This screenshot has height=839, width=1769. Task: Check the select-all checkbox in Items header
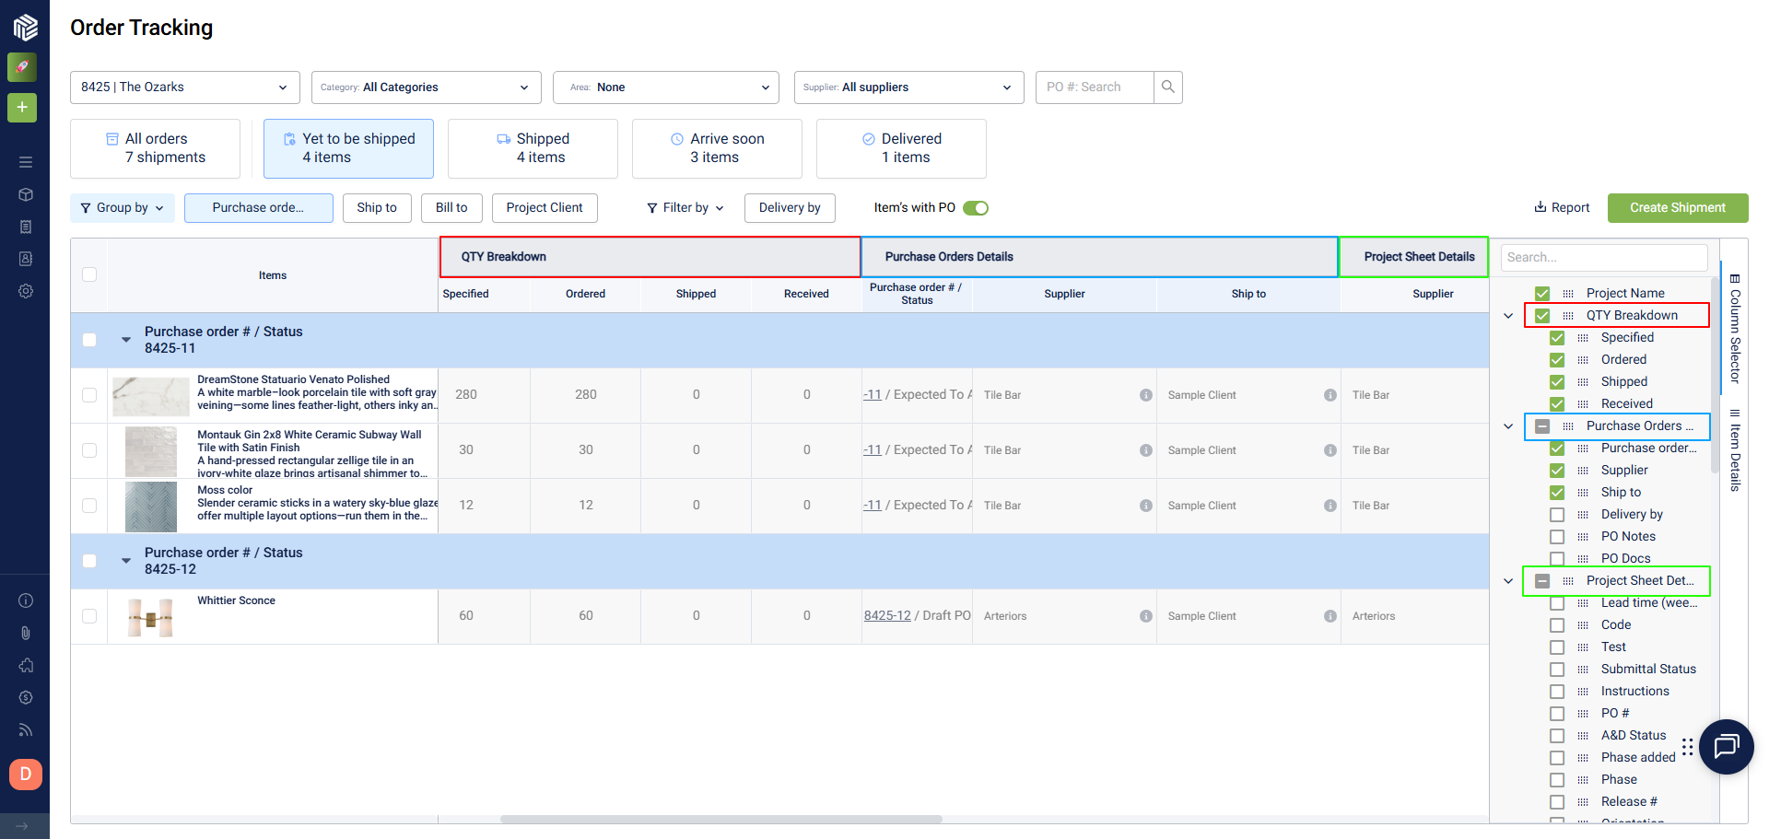(x=89, y=274)
